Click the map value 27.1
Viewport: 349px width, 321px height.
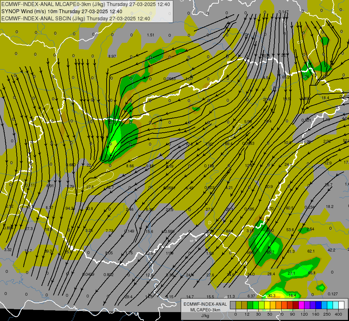pyautogui.click(x=291, y=273)
